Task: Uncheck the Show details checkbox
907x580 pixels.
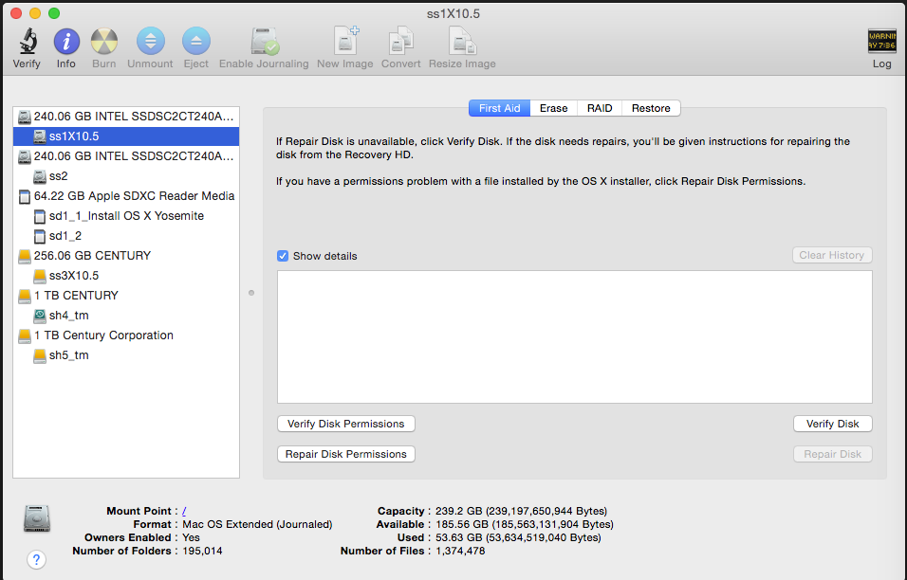Action: 283,256
